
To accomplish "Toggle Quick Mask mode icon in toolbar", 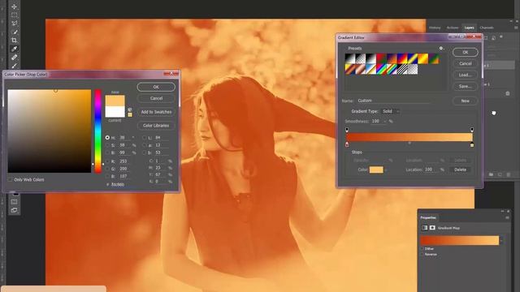I will (x=14, y=202).
